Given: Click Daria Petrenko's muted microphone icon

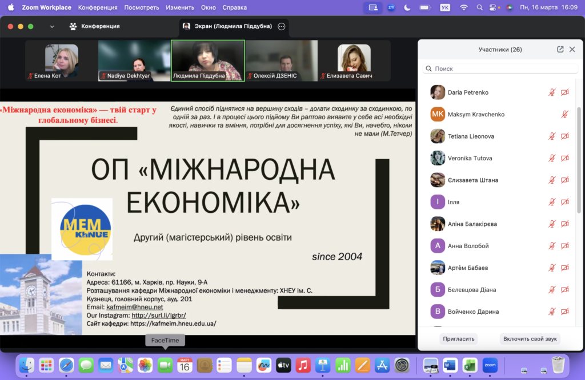Looking at the screenshot, I should tap(552, 92).
